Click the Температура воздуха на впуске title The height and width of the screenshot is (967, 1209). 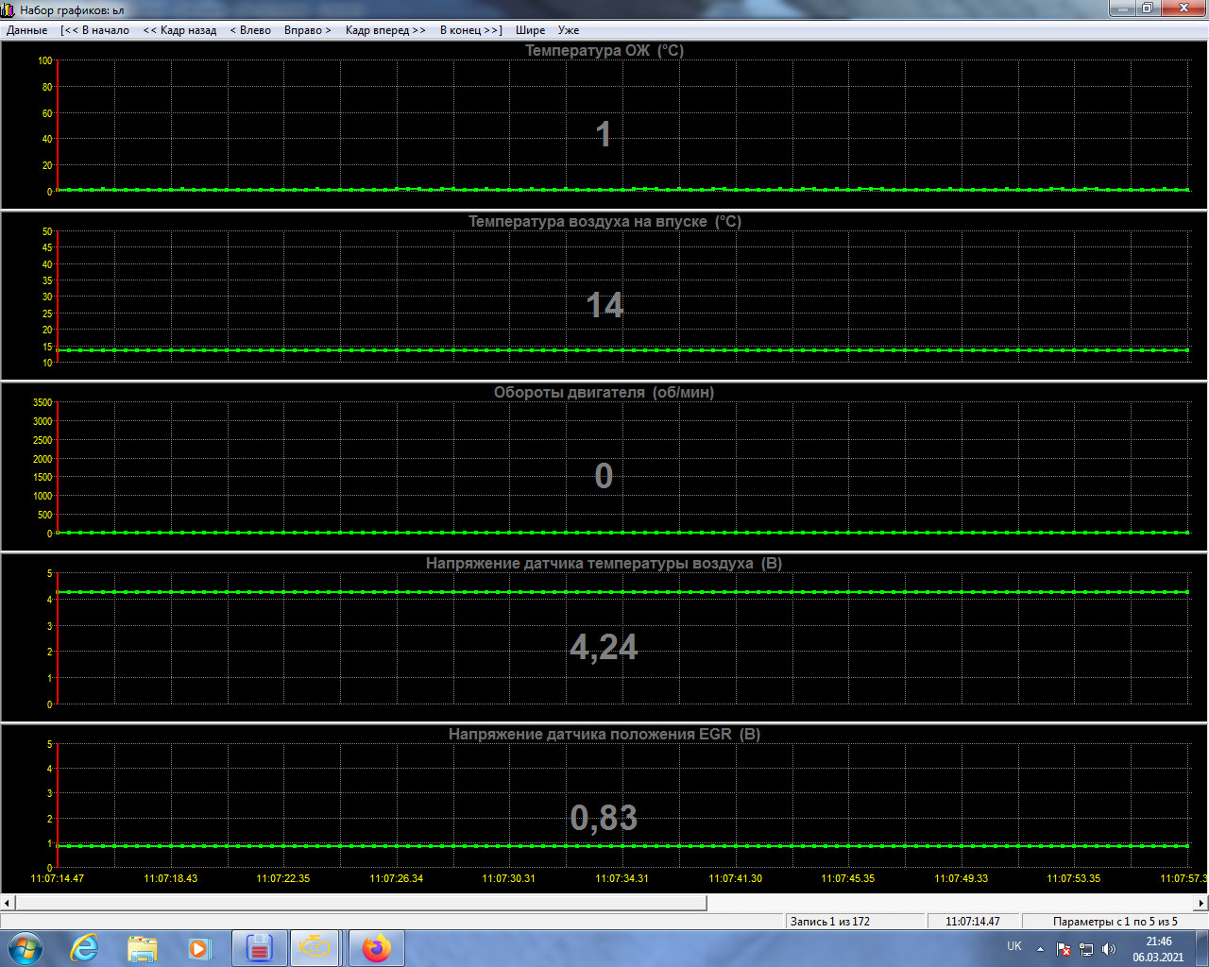tap(604, 221)
